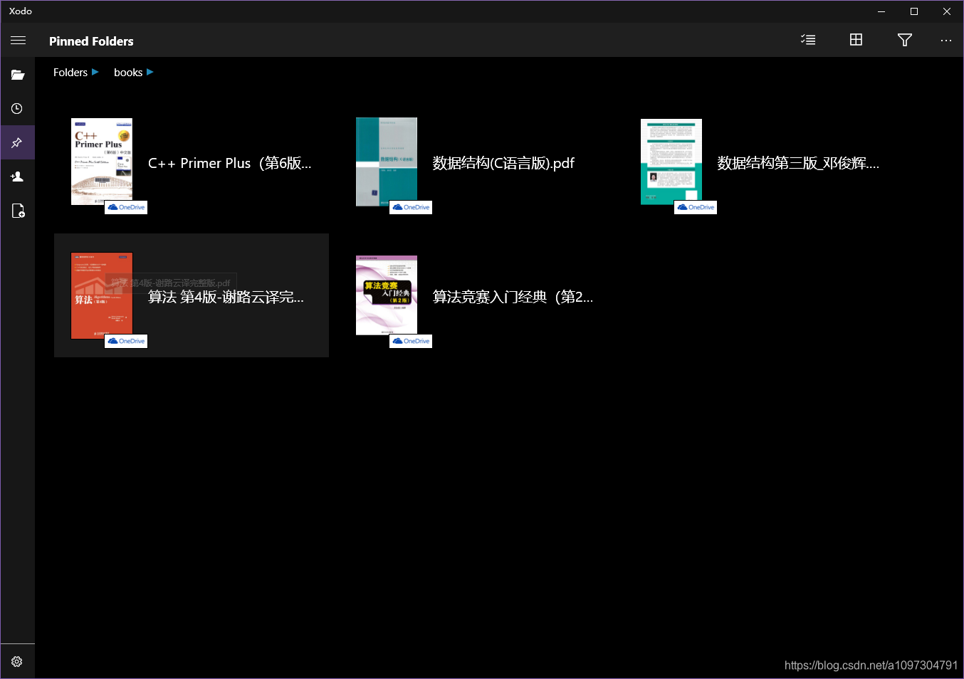Toggle multi-select checklist icon
This screenshot has width=964, height=679.
point(808,40)
